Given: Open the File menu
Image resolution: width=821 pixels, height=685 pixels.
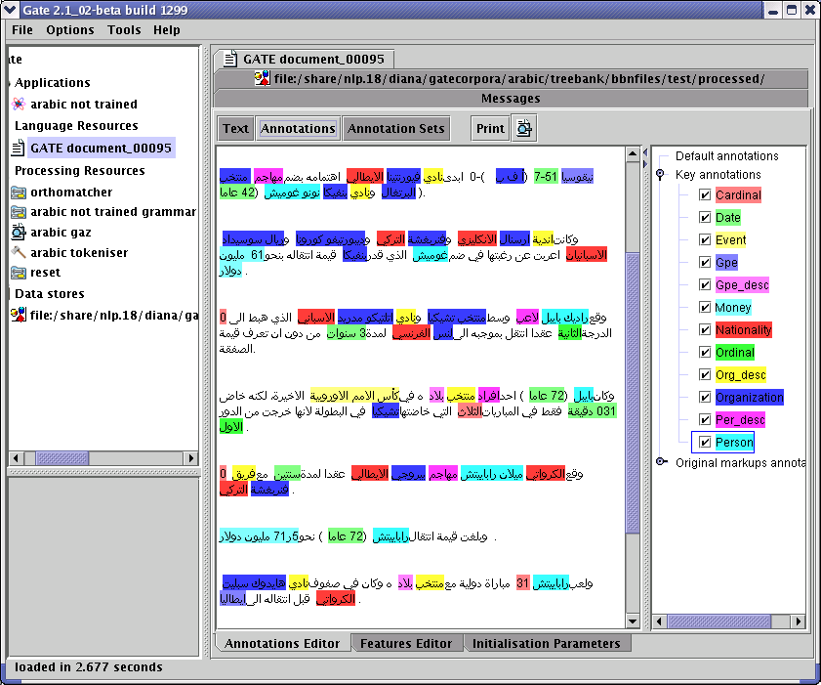Looking at the screenshot, I should coord(22,30).
